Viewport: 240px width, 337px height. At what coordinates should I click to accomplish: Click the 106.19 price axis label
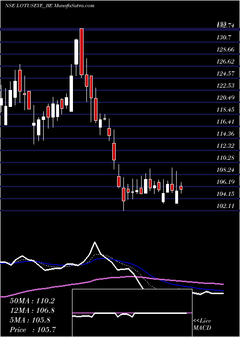pyautogui.click(x=226, y=182)
